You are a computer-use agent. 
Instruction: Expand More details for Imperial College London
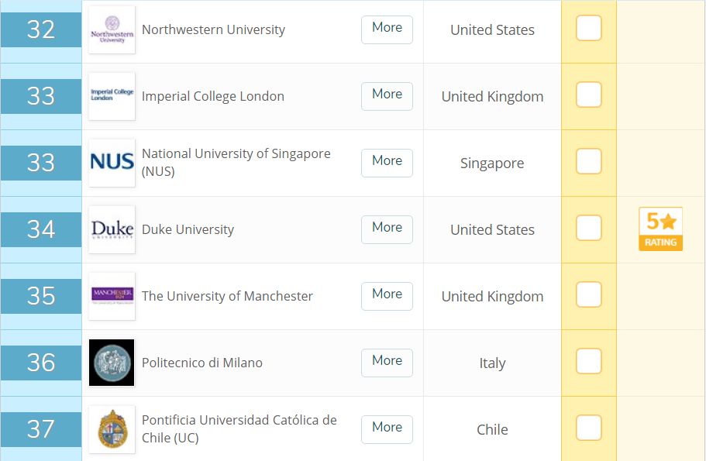click(x=387, y=96)
